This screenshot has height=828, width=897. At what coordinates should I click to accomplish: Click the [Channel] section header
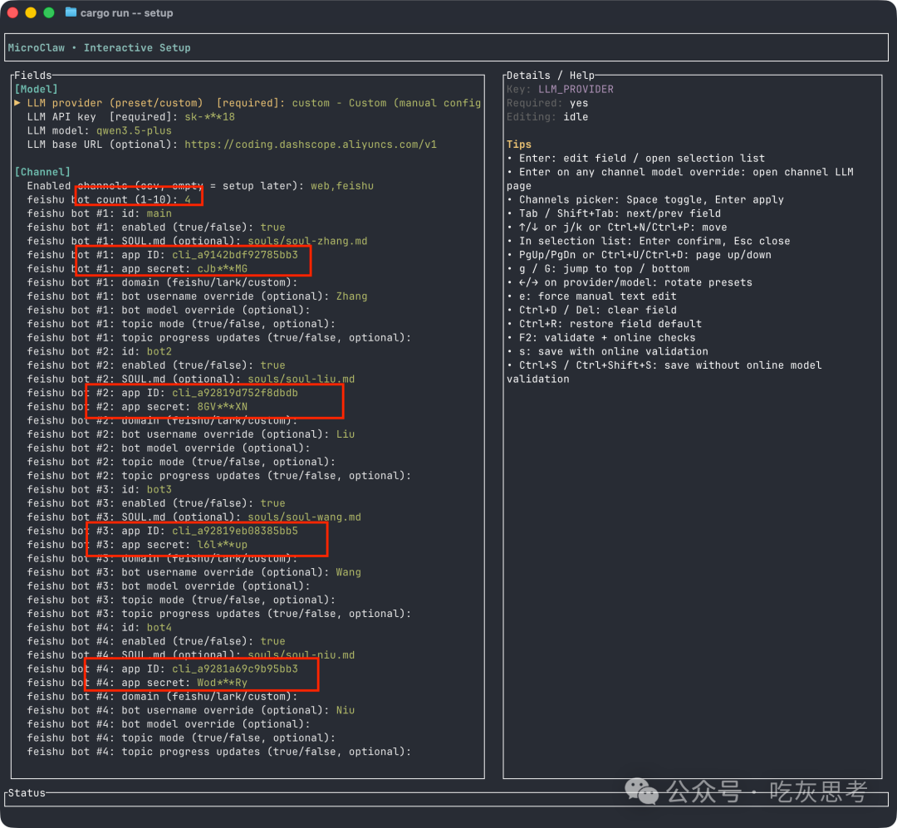pos(42,172)
